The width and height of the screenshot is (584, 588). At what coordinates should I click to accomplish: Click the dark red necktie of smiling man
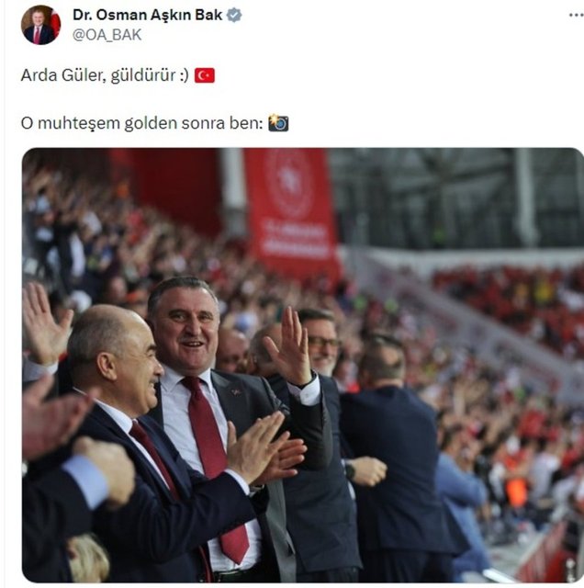214,450
